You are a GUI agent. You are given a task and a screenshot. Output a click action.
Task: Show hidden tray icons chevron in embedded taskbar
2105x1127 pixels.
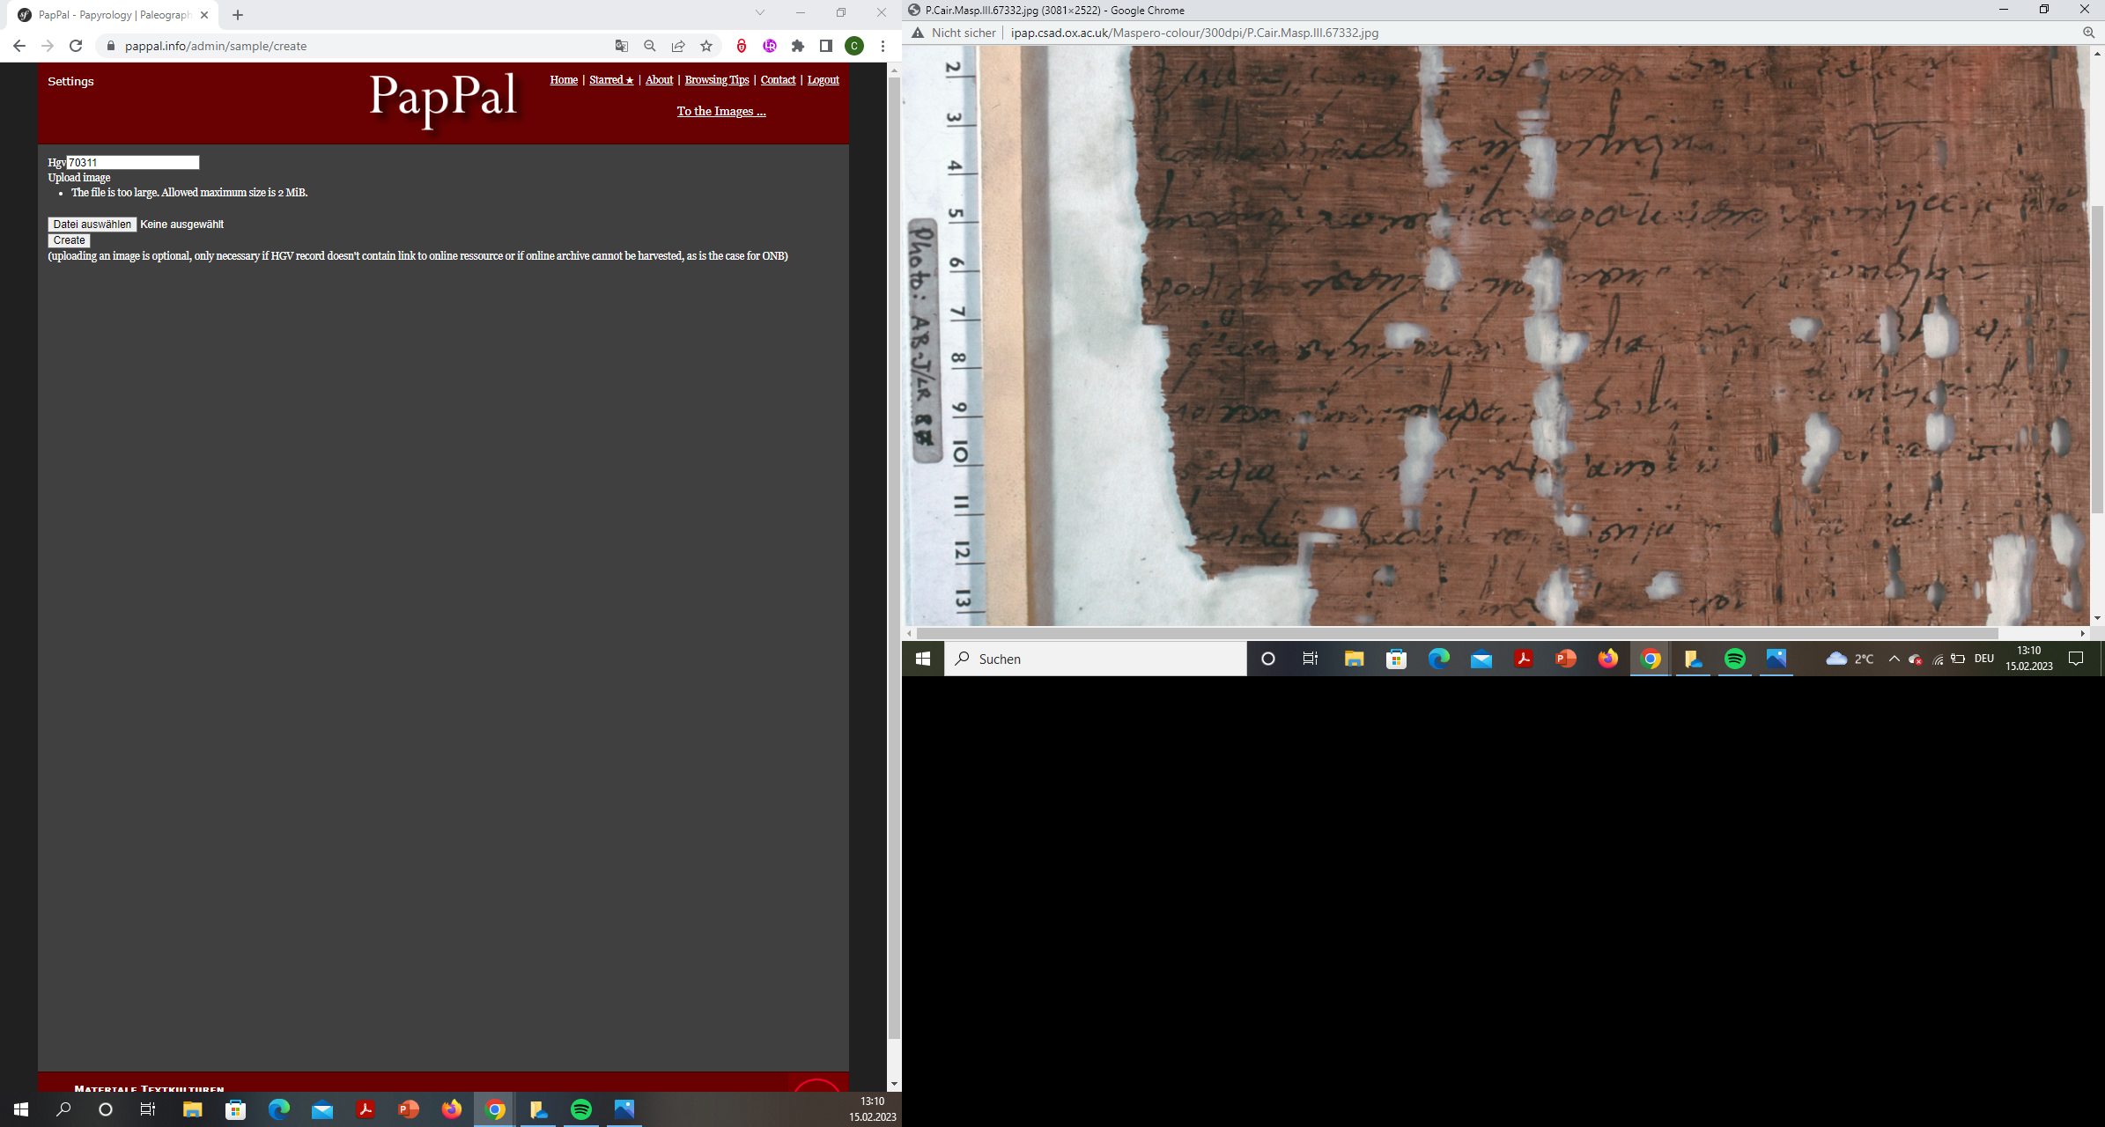tap(1894, 659)
